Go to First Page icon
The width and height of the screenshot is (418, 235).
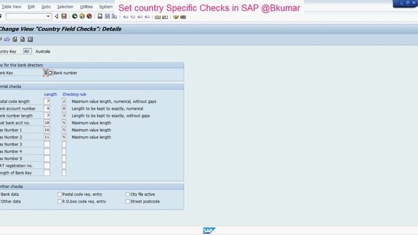[125, 17]
